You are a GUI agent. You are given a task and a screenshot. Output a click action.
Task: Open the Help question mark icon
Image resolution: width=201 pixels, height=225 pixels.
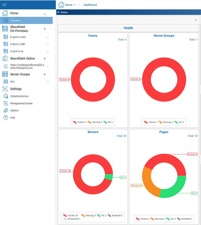pos(6,118)
